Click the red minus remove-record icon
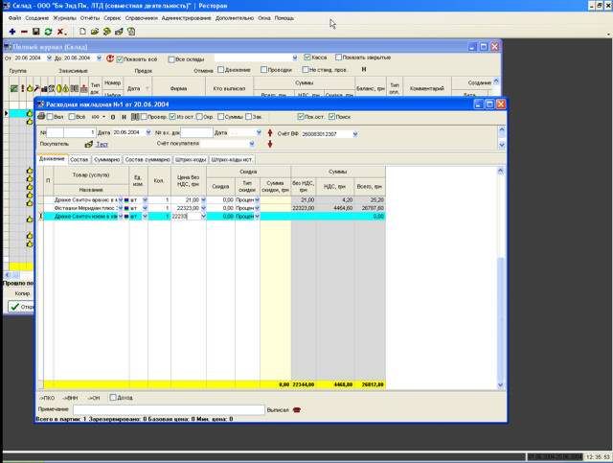 pyautogui.click(x=24, y=32)
